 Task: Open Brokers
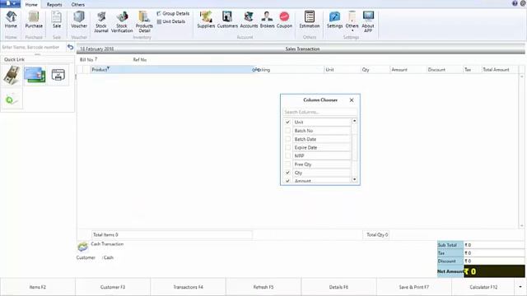click(267, 20)
